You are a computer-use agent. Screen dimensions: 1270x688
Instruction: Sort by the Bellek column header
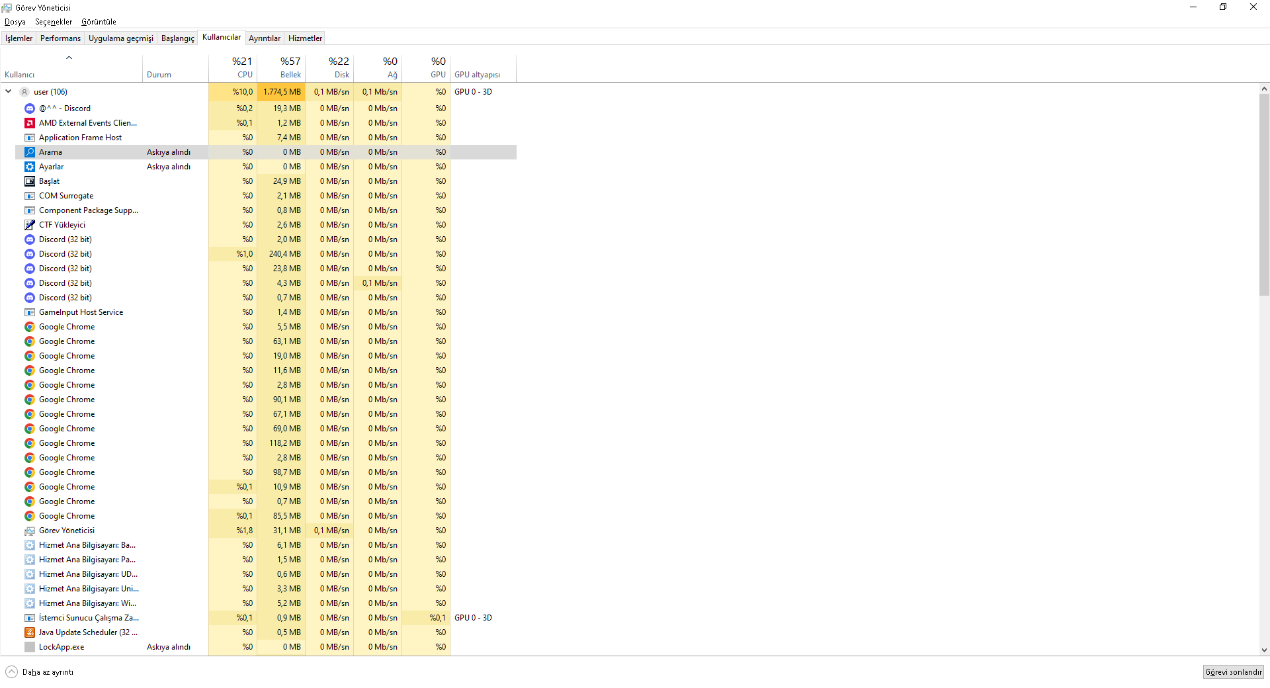point(281,68)
